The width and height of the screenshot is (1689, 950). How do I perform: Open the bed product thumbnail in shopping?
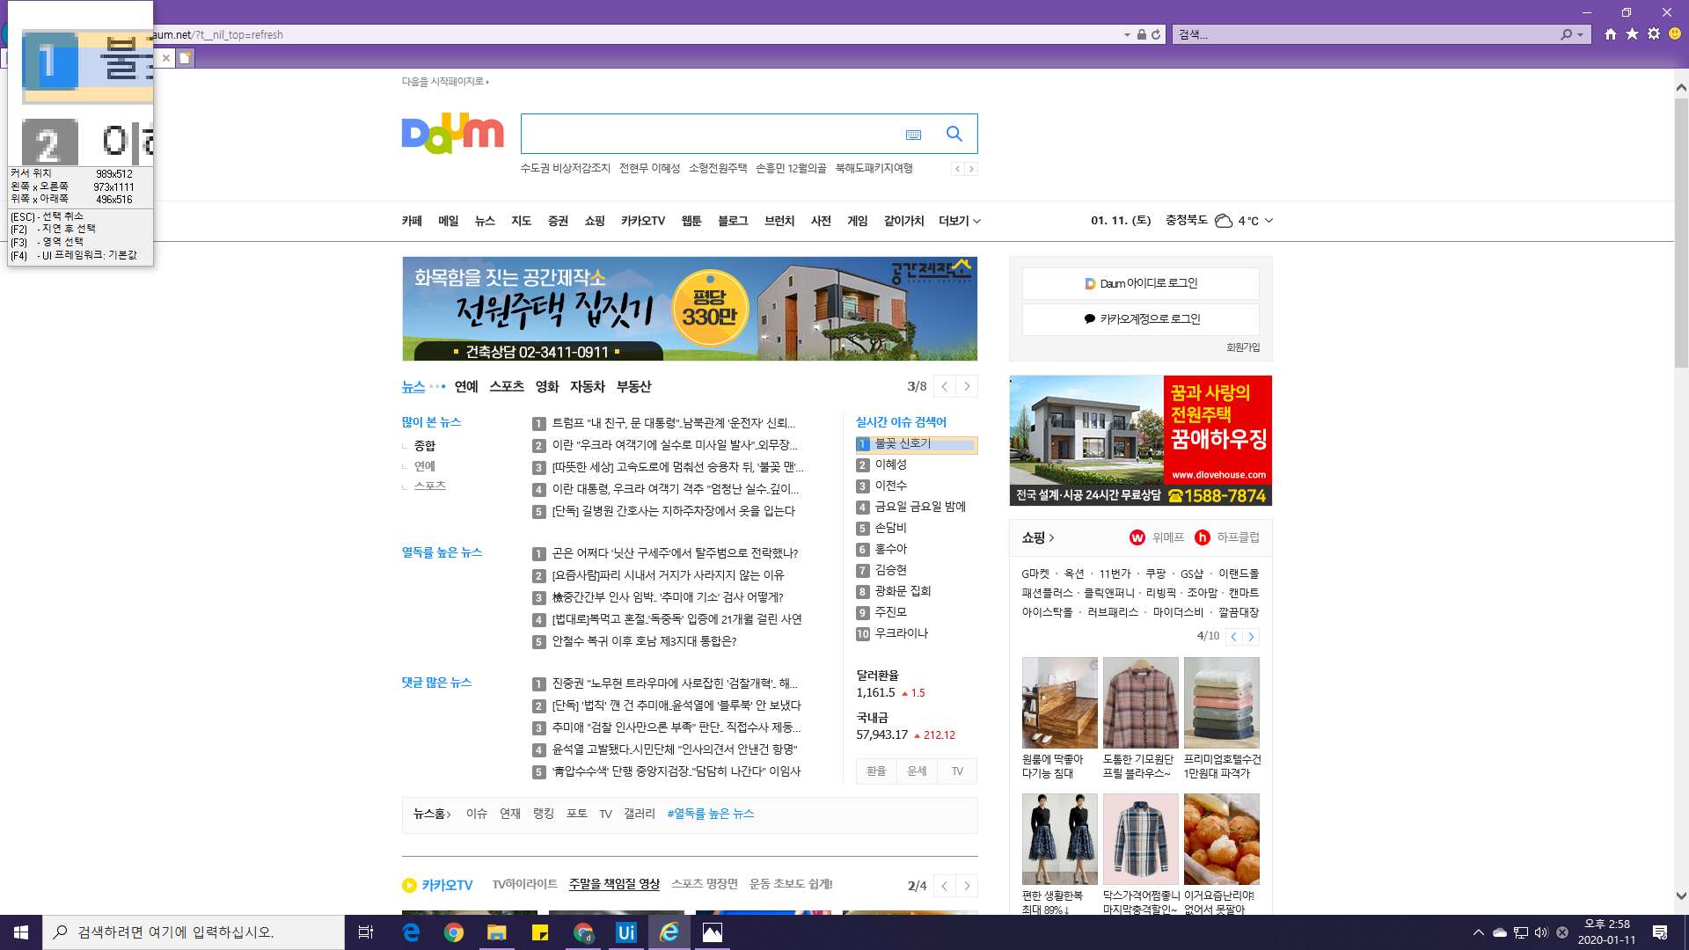point(1059,703)
